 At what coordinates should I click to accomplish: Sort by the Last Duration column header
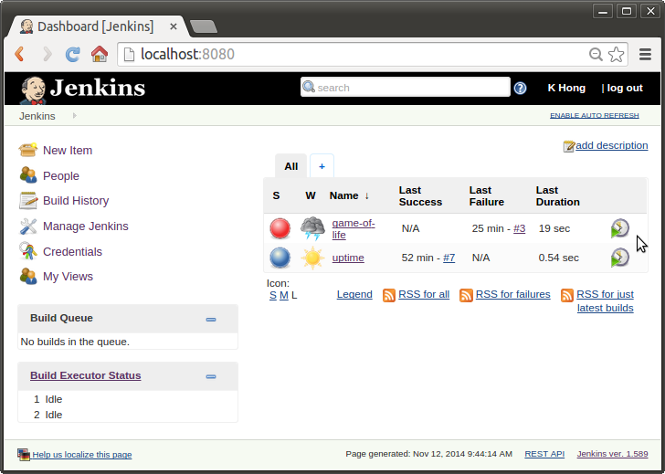(x=557, y=195)
